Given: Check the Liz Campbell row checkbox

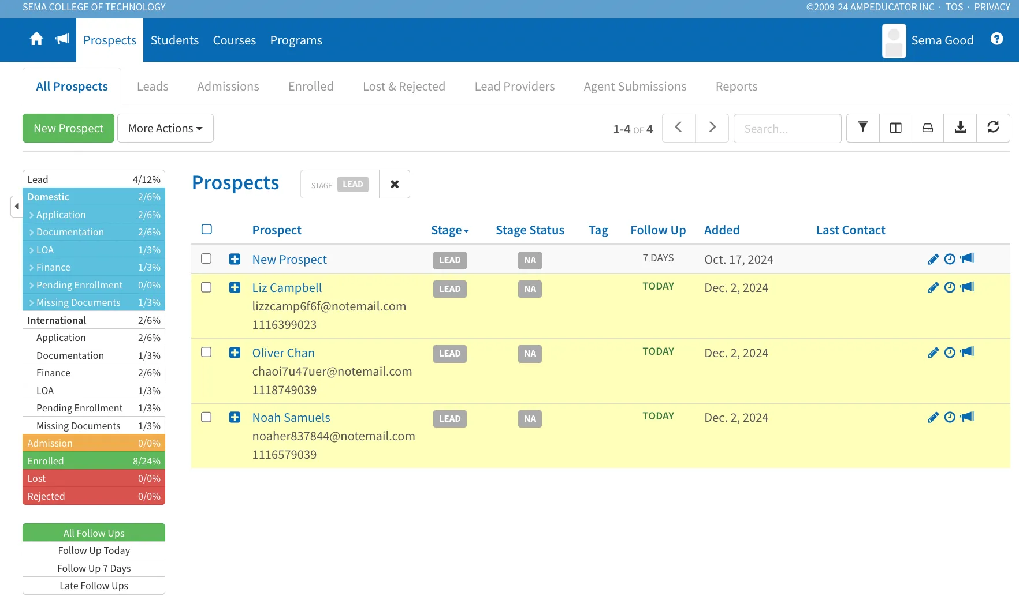Looking at the screenshot, I should 206,287.
